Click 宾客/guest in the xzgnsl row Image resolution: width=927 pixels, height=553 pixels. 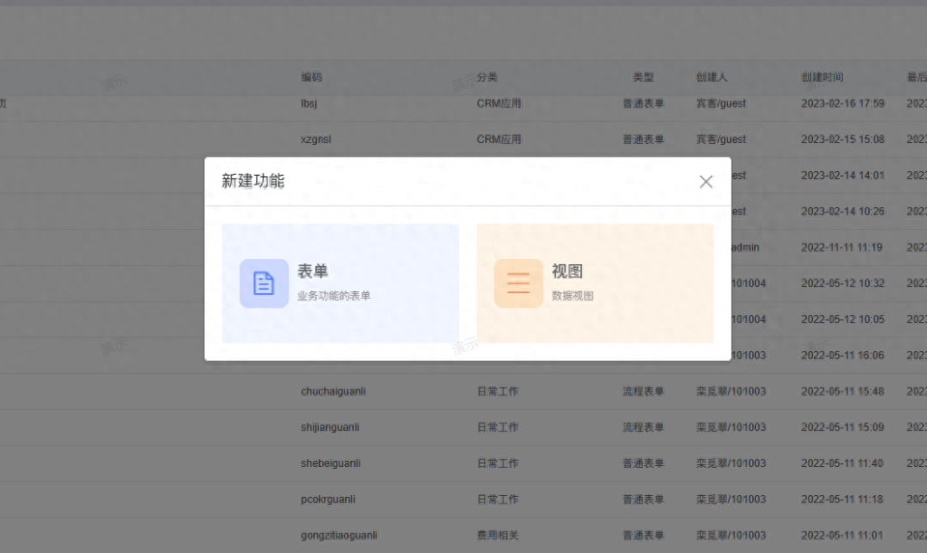click(721, 139)
